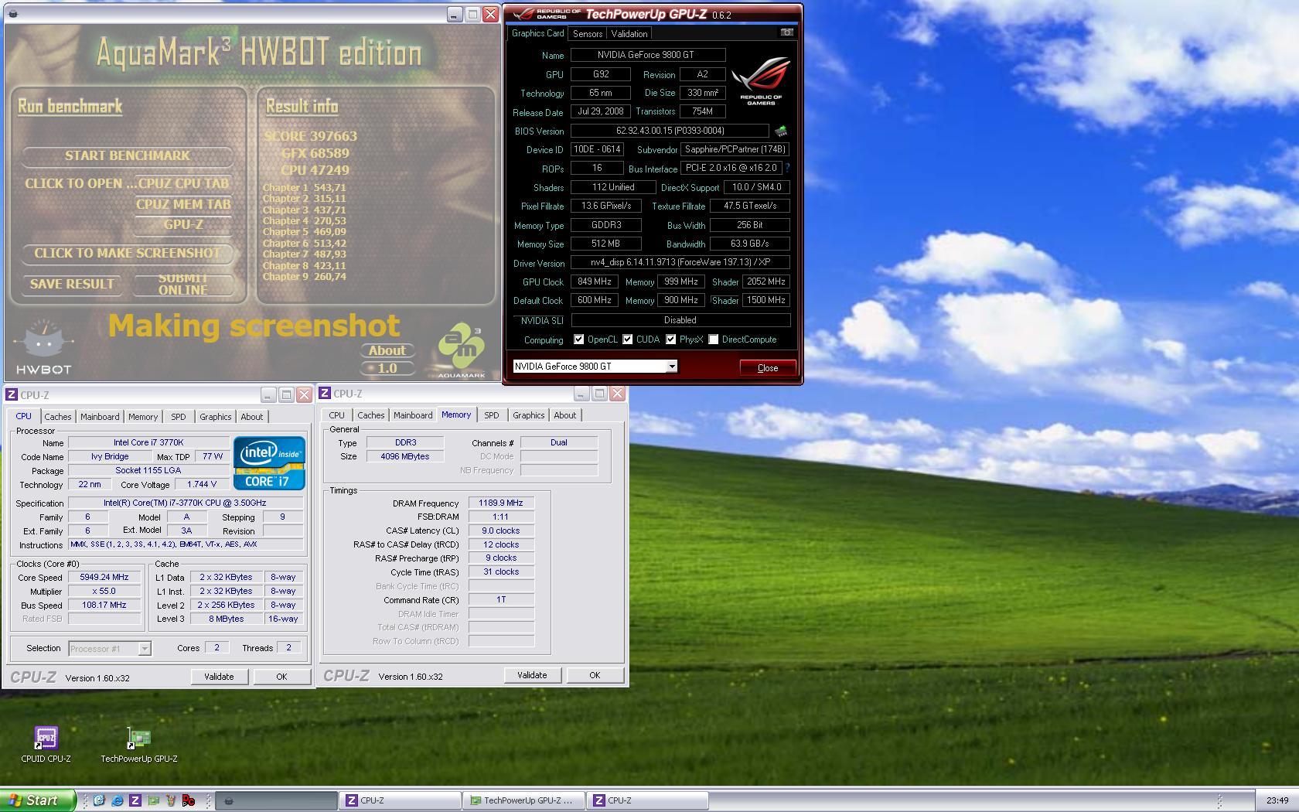Toggle the PhysX checkbox
1299x812 pixels.
pos(670,339)
